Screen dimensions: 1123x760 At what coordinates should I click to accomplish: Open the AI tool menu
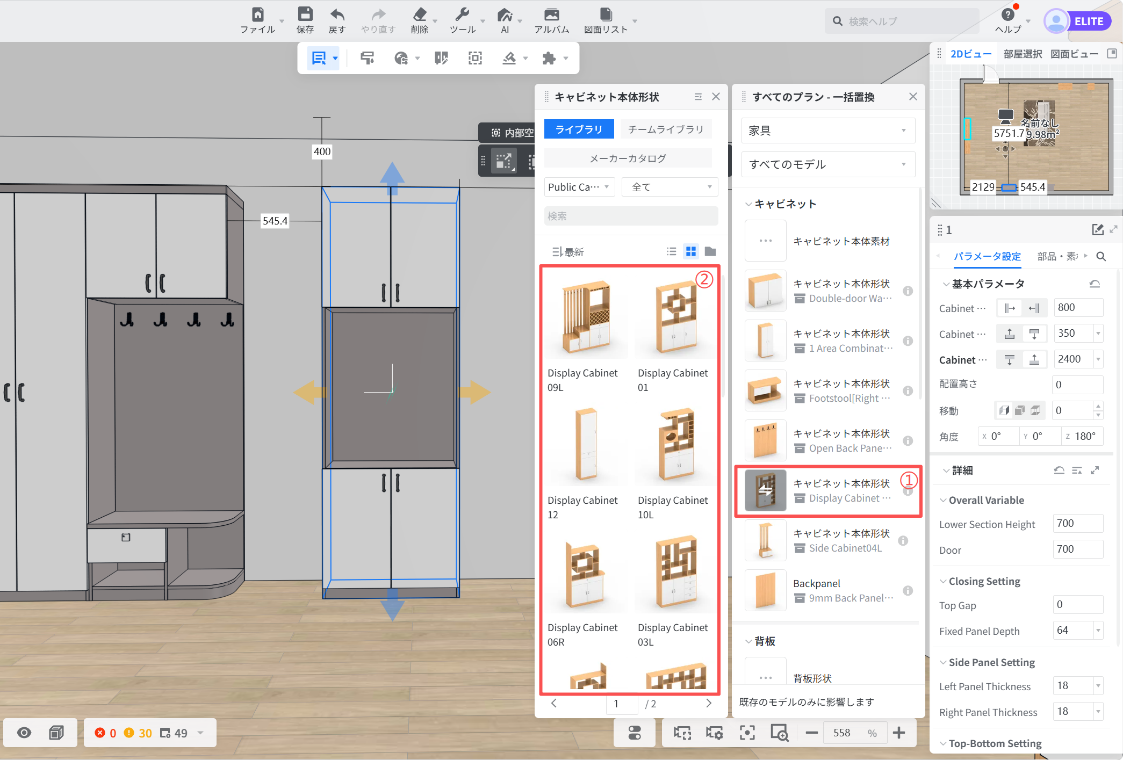pyautogui.click(x=505, y=20)
